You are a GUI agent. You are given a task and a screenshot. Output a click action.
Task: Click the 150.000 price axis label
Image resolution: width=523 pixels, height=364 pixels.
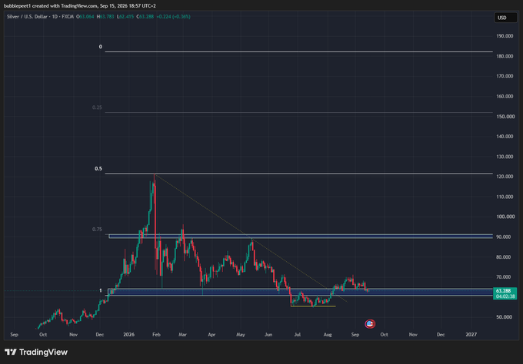coord(505,117)
